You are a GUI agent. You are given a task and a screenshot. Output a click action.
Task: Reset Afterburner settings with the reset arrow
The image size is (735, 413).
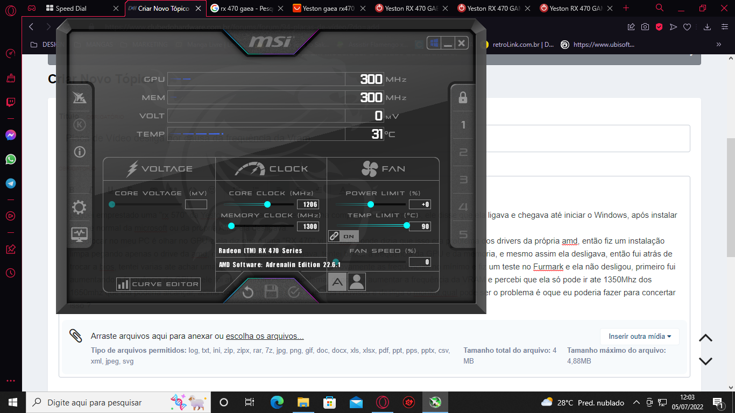(x=248, y=292)
